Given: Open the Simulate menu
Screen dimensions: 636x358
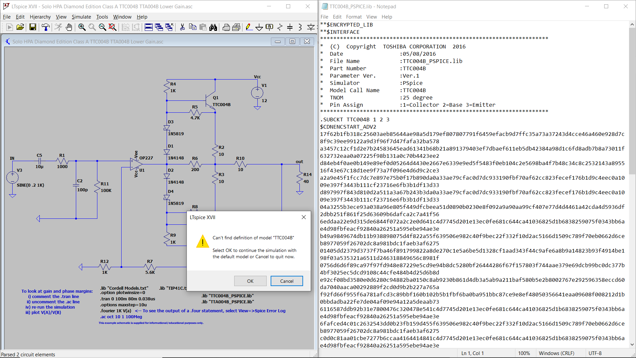Looking at the screenshot, I should pyautogui.click(x=81, y=17).
